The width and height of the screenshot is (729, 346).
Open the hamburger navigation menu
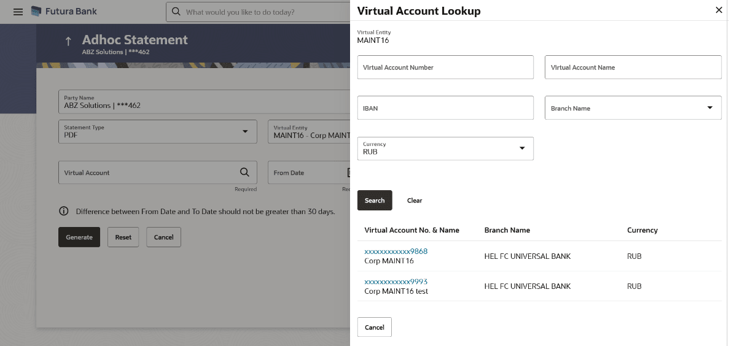click(18, 12)
